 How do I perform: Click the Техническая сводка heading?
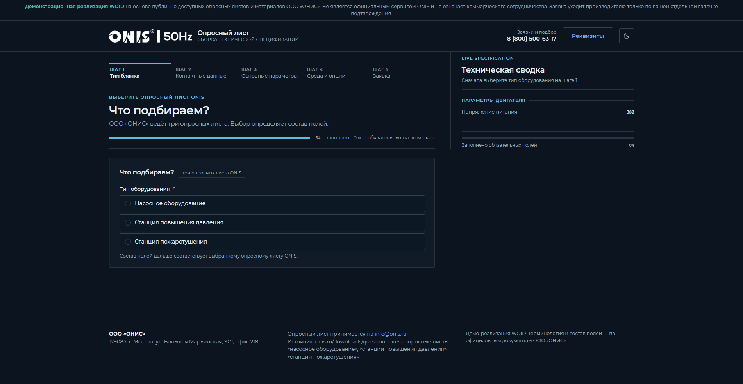point(503,70)
